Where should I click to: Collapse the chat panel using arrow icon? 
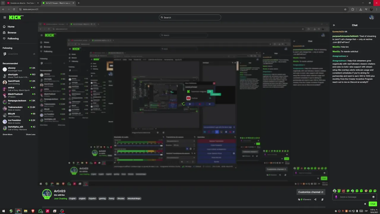(x=334, y=25)
